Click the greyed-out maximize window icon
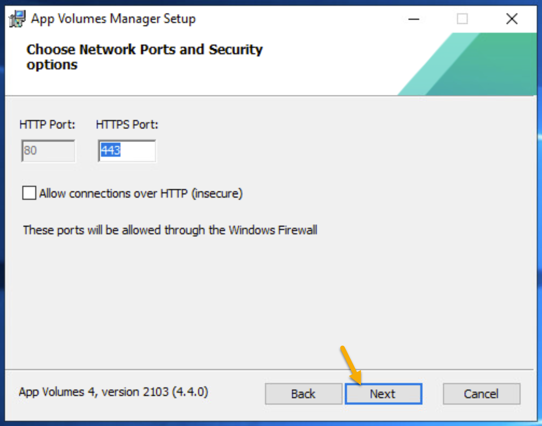 click(462, 19)
